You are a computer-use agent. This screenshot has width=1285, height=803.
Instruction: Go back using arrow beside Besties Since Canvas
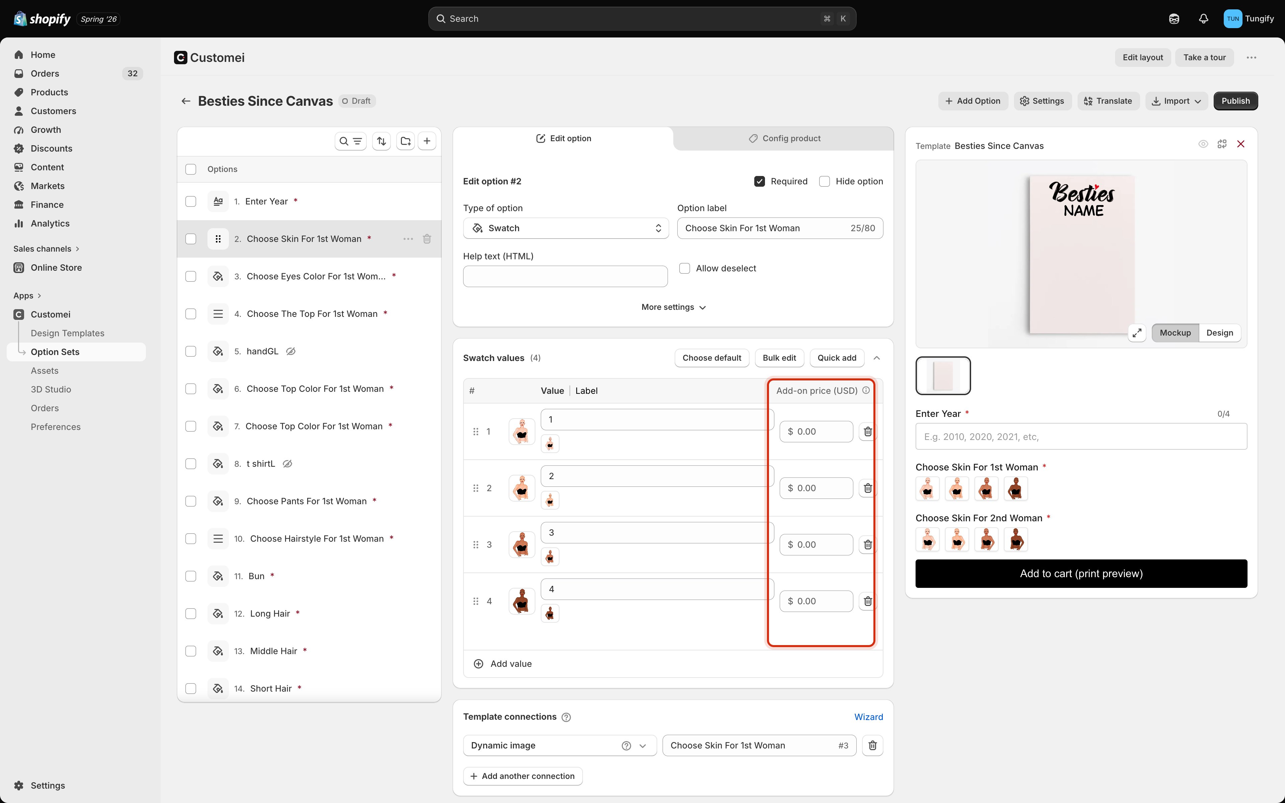[186, 101]
